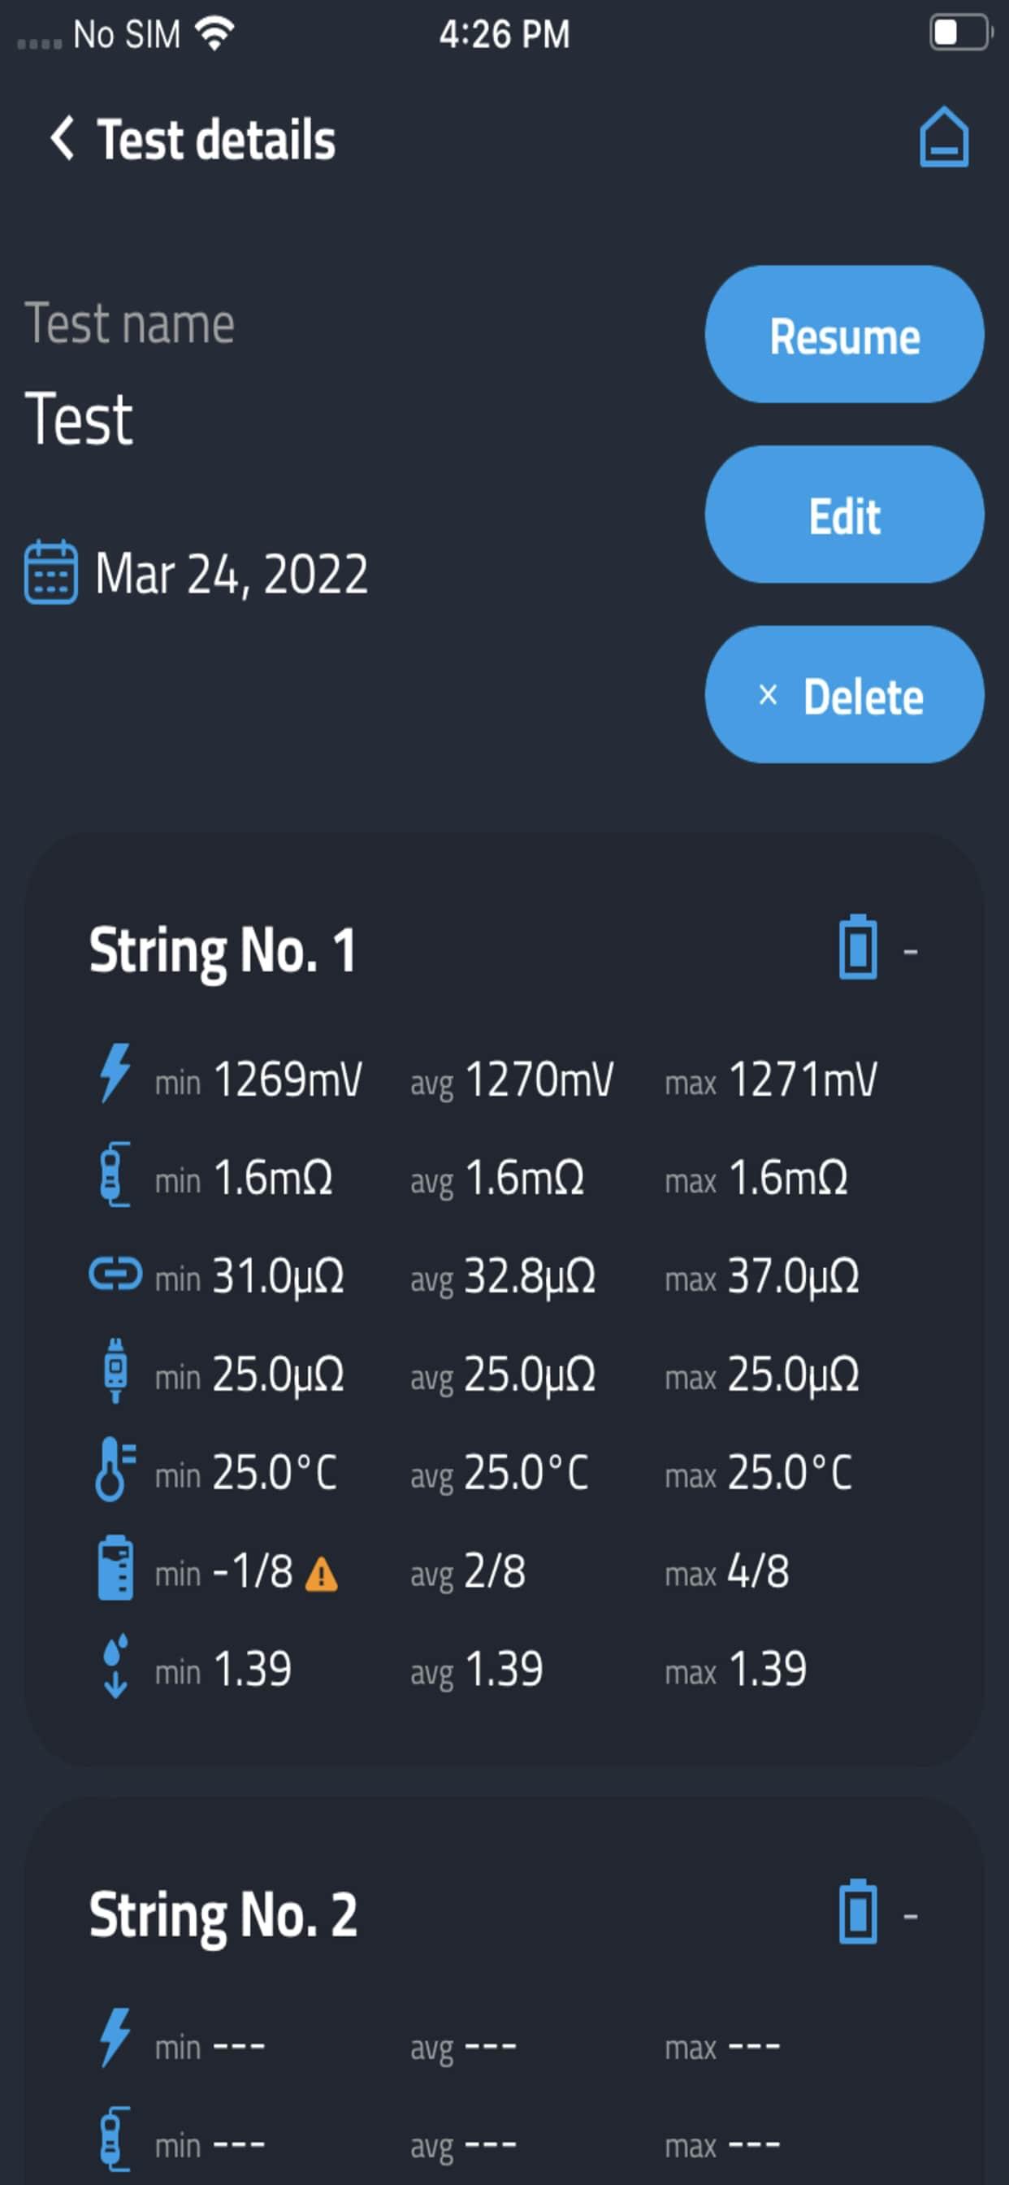Tap the String No. 1 link resistance icon
The image size is (1009, 2185).
click(x=115, y=1274)
